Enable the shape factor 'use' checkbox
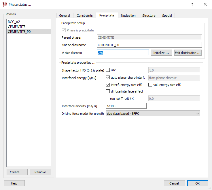 pyautogui.click(x=108, y=70)
